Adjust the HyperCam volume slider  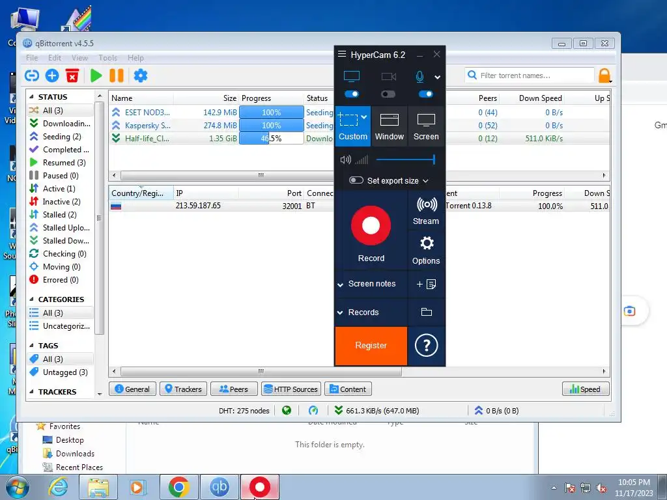click(x=405, y=160)
